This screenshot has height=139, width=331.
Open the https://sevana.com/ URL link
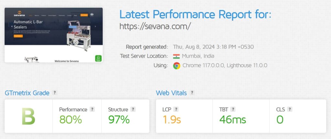pos(155,26)
